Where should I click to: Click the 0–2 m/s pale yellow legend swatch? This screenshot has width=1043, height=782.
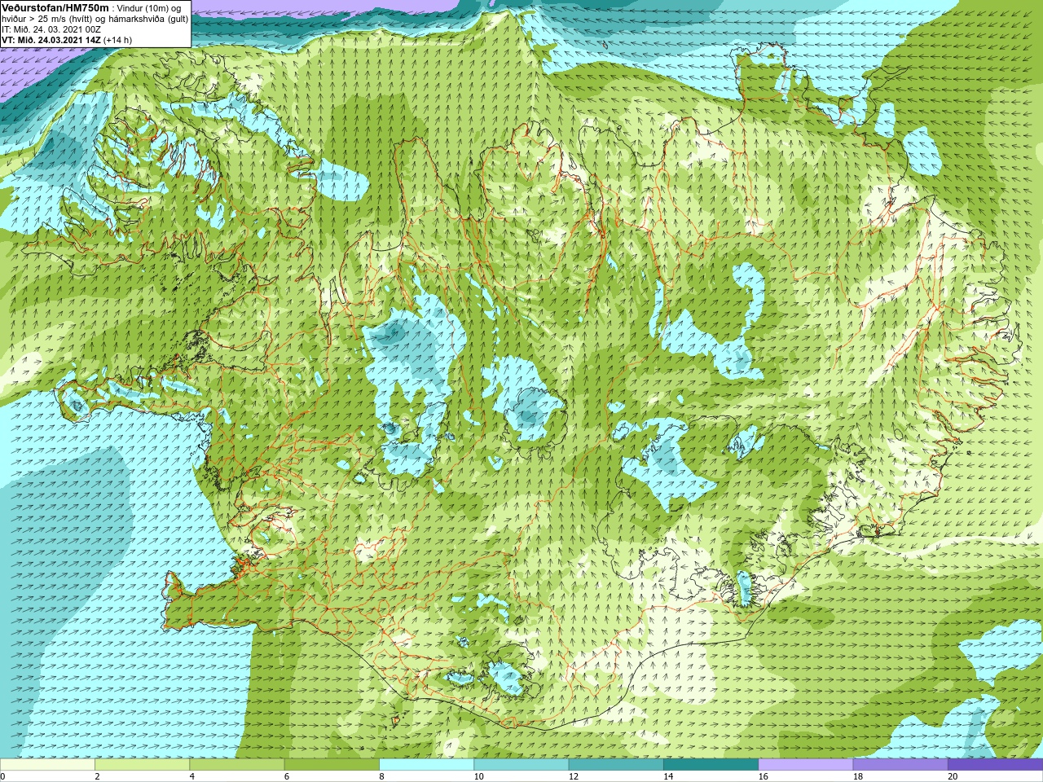pyautogui.click(x=47, y=765)
